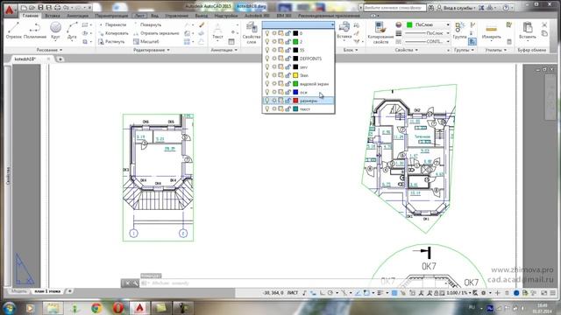Expand the Свойства panel
The image size is (561, 315).
[406, 50]
